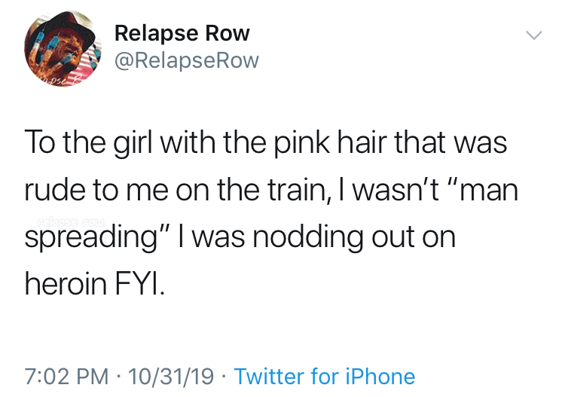Click FYI at the tweet's end
The image size is (565, 397).
click(140, 283)
